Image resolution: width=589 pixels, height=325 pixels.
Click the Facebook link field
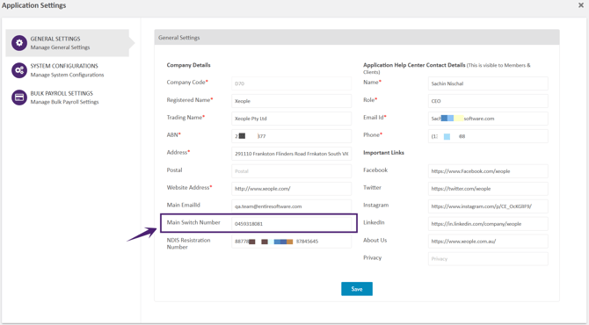pyautogui.click(x=488, y=171)
